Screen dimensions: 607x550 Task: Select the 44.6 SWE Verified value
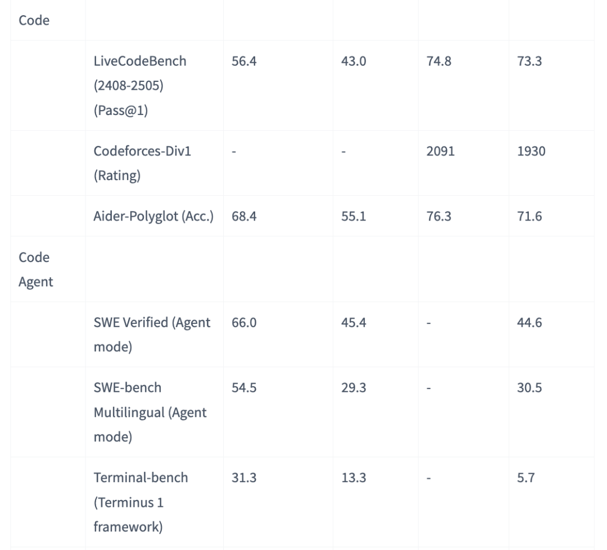529,322
